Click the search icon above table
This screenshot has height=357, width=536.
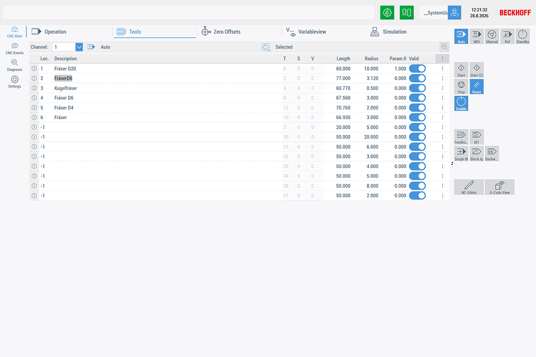445,47
